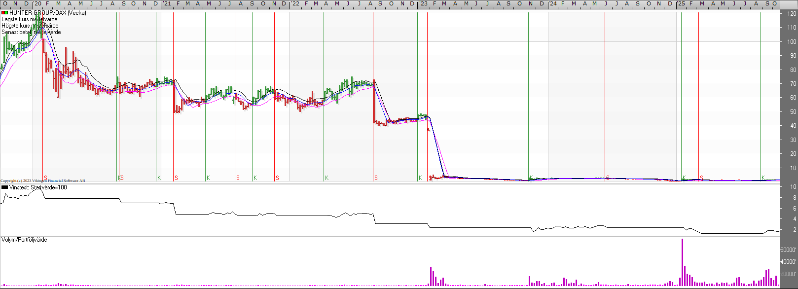798x289 pixels.
Task: Click the 60000' label on the volume axis
Action: click(789, 250)
